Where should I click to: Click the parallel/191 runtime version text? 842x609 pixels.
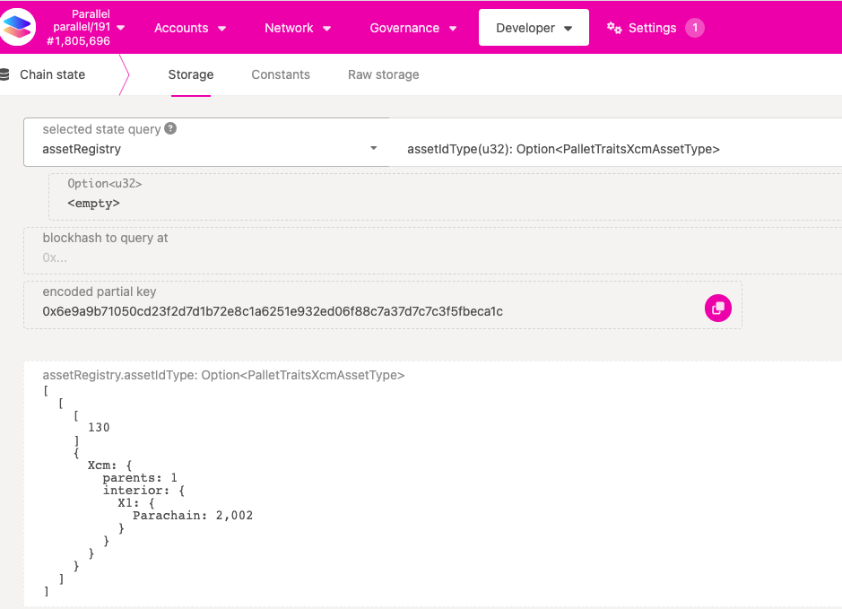point(82,27)
